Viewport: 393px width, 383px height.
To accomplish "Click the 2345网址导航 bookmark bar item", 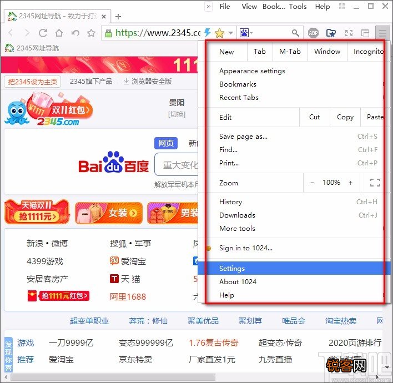I will tap(32, 48).
